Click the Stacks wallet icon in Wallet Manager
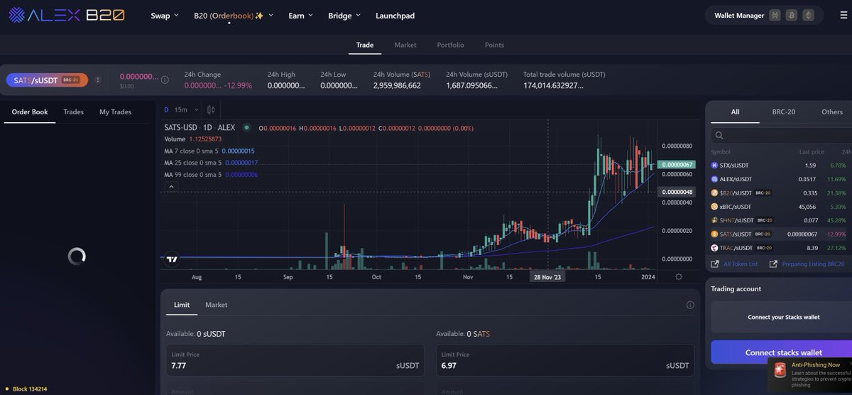 coord(775,16)
